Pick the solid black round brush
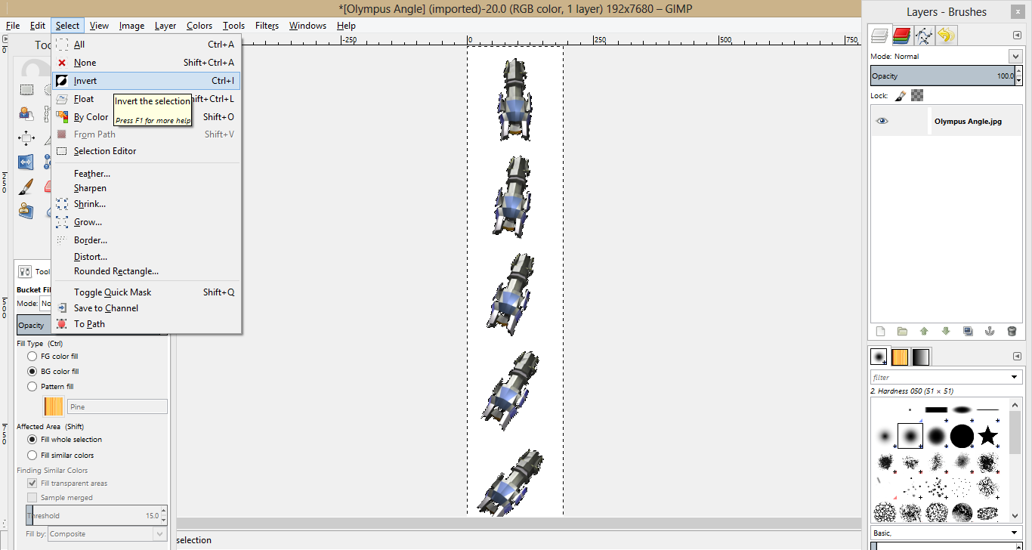 click(962, 436)
